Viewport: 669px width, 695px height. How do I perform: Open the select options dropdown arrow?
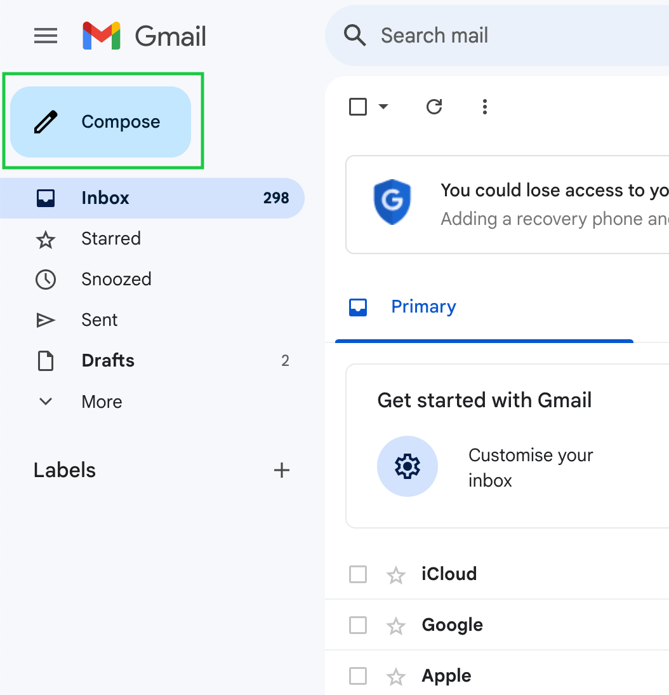pyautogui.click(x=383, y=106)
